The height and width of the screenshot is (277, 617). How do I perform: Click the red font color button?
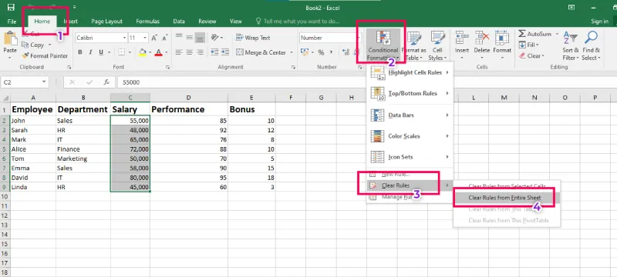159,52
